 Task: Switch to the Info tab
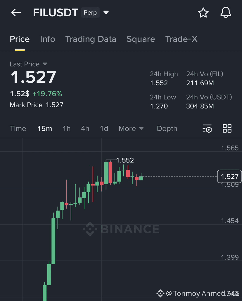point(48,39)
